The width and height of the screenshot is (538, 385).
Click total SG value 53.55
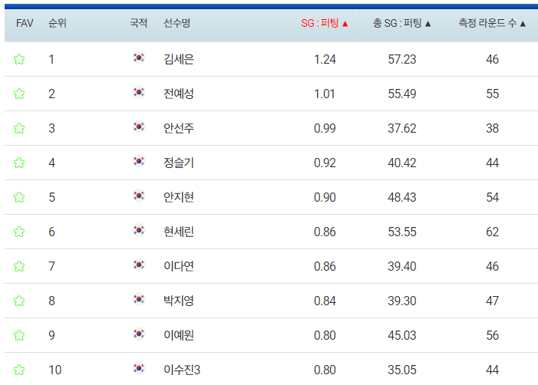(402, 232)
